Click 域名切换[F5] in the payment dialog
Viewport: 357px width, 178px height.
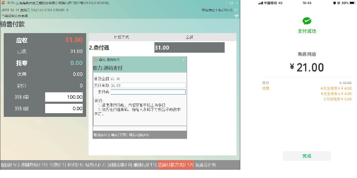[x=139, y=135]
